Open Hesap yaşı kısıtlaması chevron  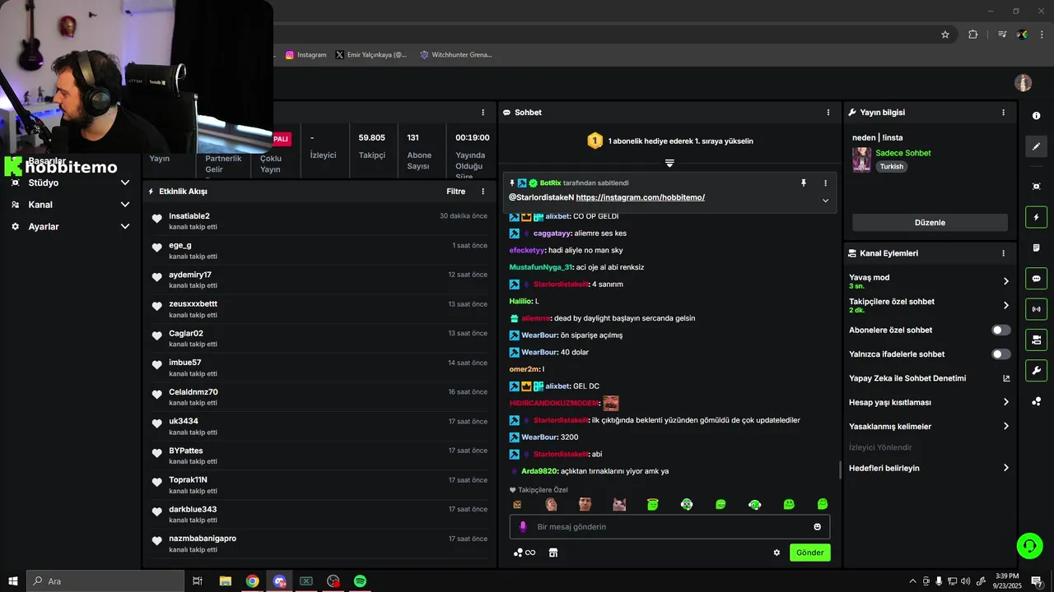tap(1006, 402)
